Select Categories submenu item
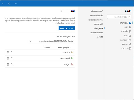 click(98, 28)
